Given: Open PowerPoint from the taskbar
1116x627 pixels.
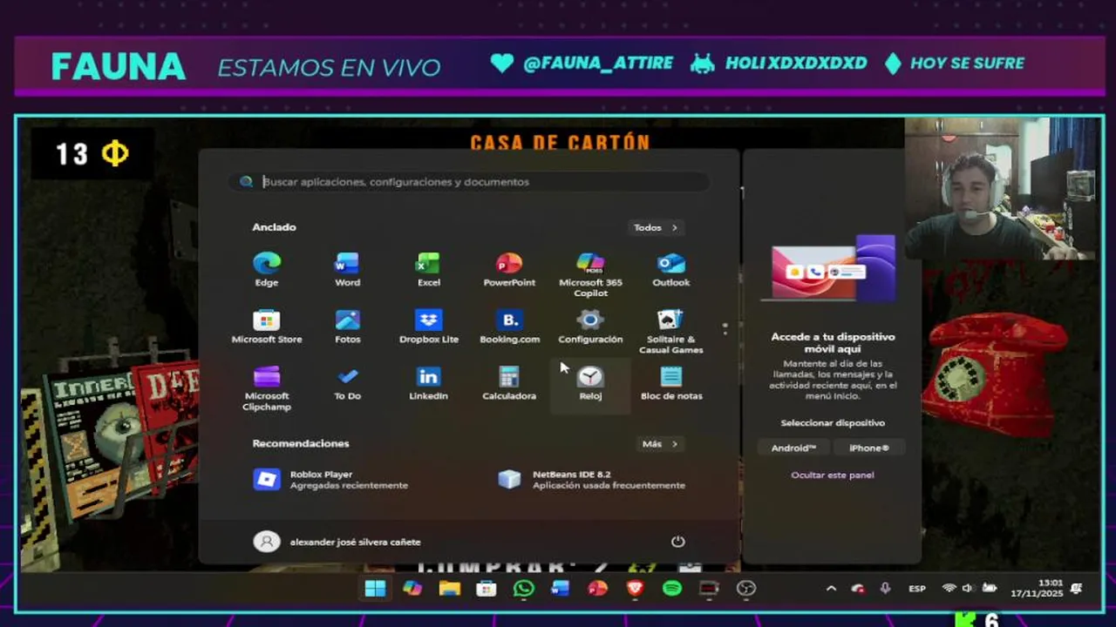Looking at the screenshot, I should pos(597,589).
